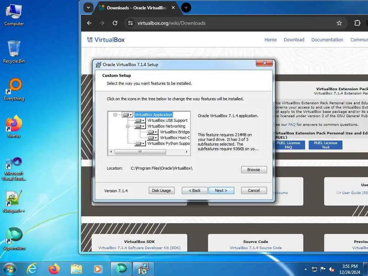Click Browse to change install location
Image resolution: width=368 pixels, height=276 pixels.
tap(254, 170)
